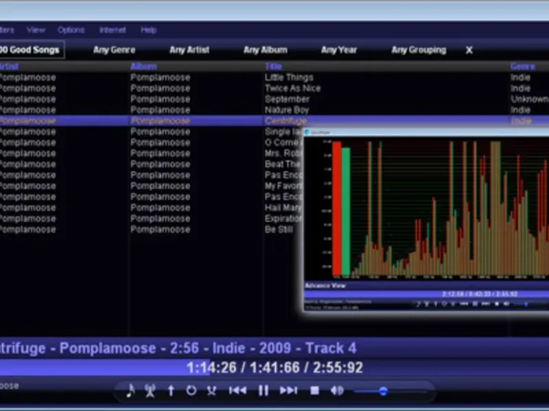This screenshot has width=549, height=411.
Task: Mute audio with the speaker icon
Action: [337, 390]
